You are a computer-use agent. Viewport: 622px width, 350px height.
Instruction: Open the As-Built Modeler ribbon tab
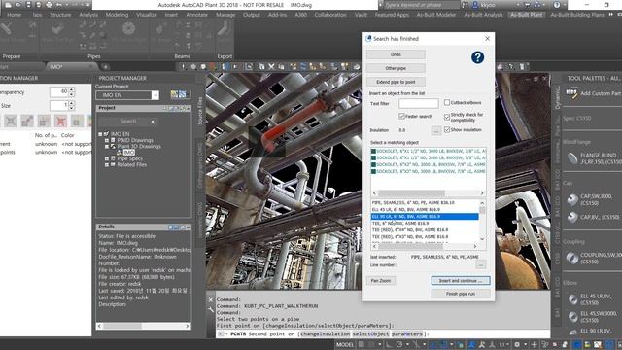pos(436,15)
